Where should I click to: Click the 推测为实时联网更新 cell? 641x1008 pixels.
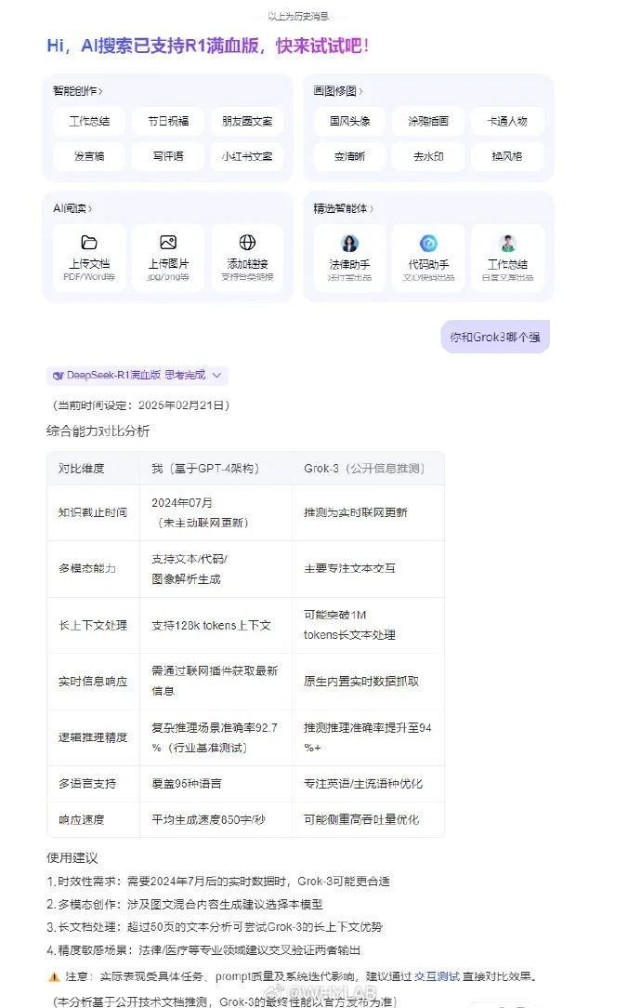355,512
